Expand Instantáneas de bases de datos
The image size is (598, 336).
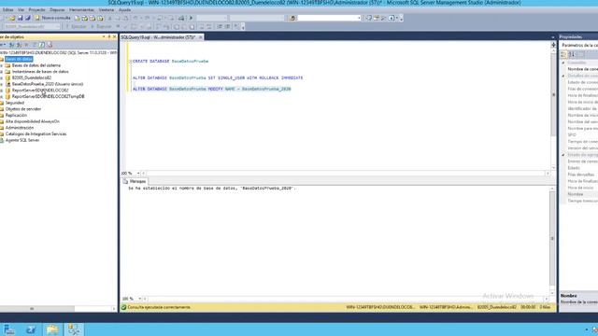coord(2,72)
